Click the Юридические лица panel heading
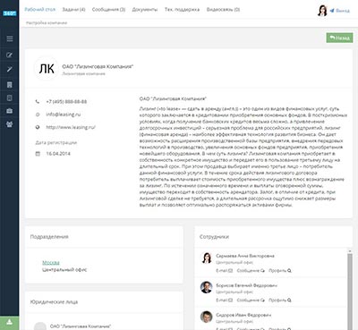The image size is (358, 330). 54,302
